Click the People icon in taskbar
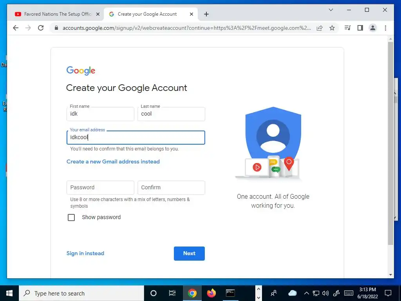The image size is (401, 301). coord(274,293)
